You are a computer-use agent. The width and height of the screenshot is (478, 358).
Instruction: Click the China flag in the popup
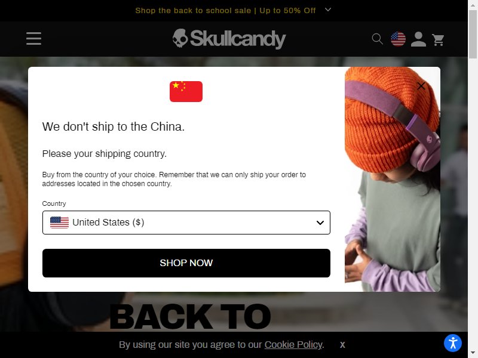click(186, 91)
